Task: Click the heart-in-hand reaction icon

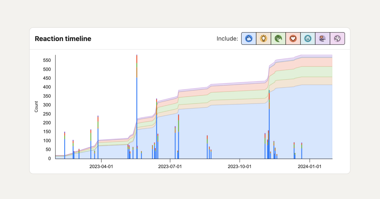Action: (x=323, y=38)
